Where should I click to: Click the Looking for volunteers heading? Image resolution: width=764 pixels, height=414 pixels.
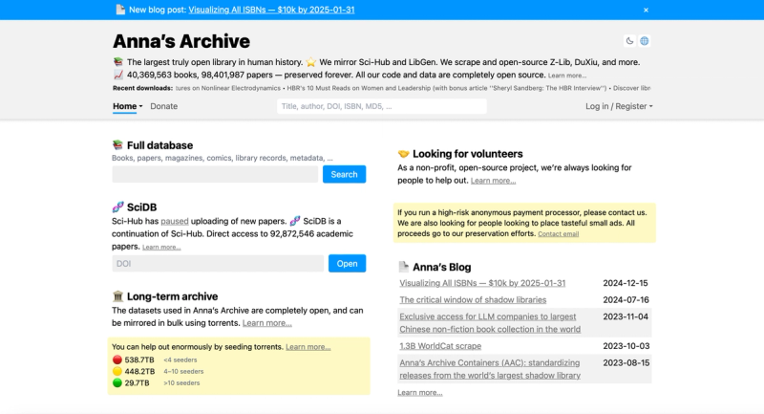[468, 154]
